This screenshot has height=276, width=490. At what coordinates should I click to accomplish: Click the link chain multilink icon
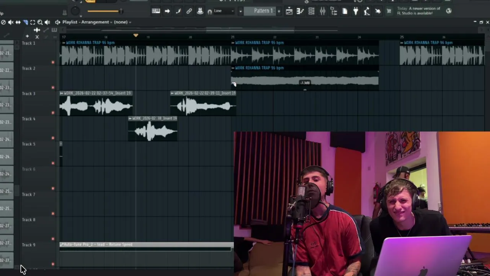tap(189, 11)
